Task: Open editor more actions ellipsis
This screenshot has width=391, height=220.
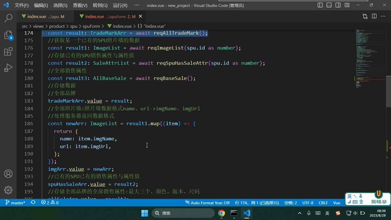Action: tap(383, 16)
